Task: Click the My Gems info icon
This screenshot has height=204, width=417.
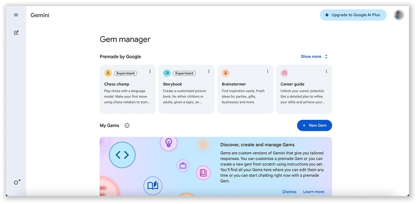Action: point(127,126)
